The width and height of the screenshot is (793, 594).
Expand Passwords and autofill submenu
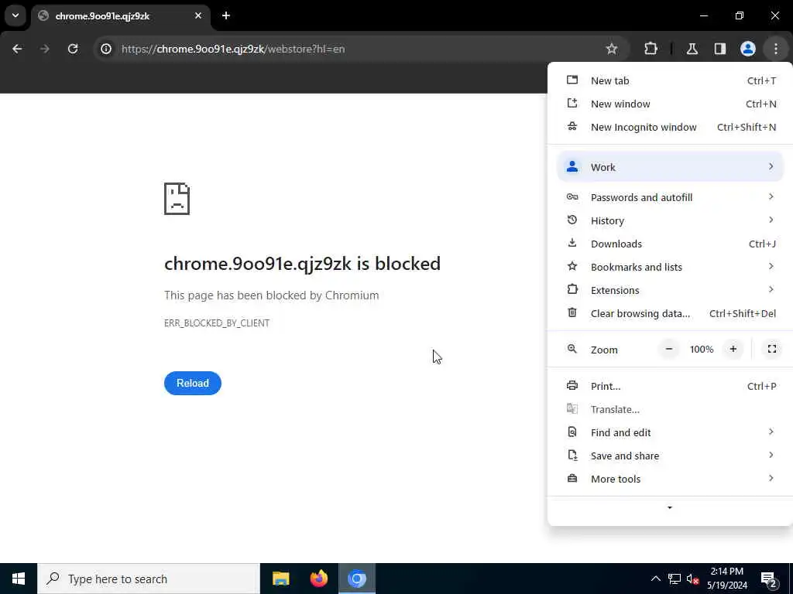(x=670, y=197)
